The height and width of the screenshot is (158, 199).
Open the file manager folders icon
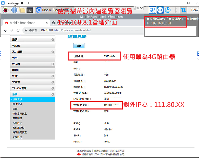(x=22, y=10)
